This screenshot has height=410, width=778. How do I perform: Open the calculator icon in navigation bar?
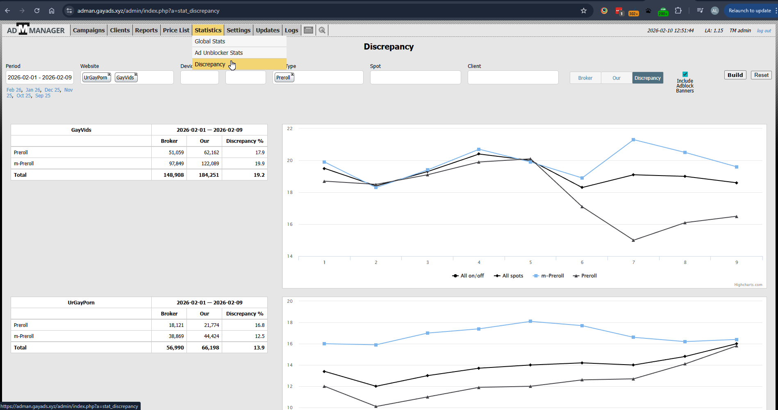(308, 30)
